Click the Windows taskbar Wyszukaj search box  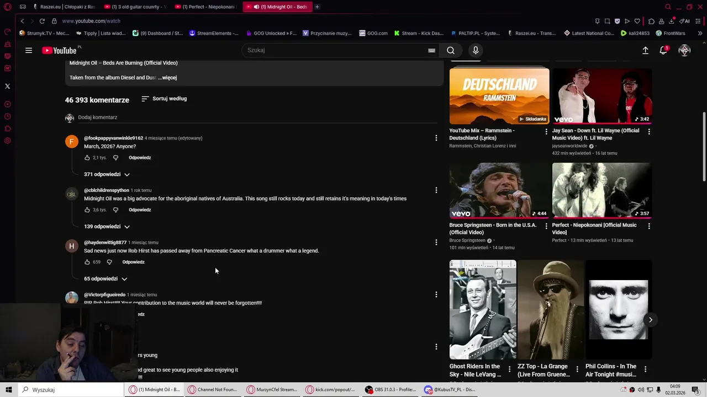pyautogui.click(x=71, y=390)
